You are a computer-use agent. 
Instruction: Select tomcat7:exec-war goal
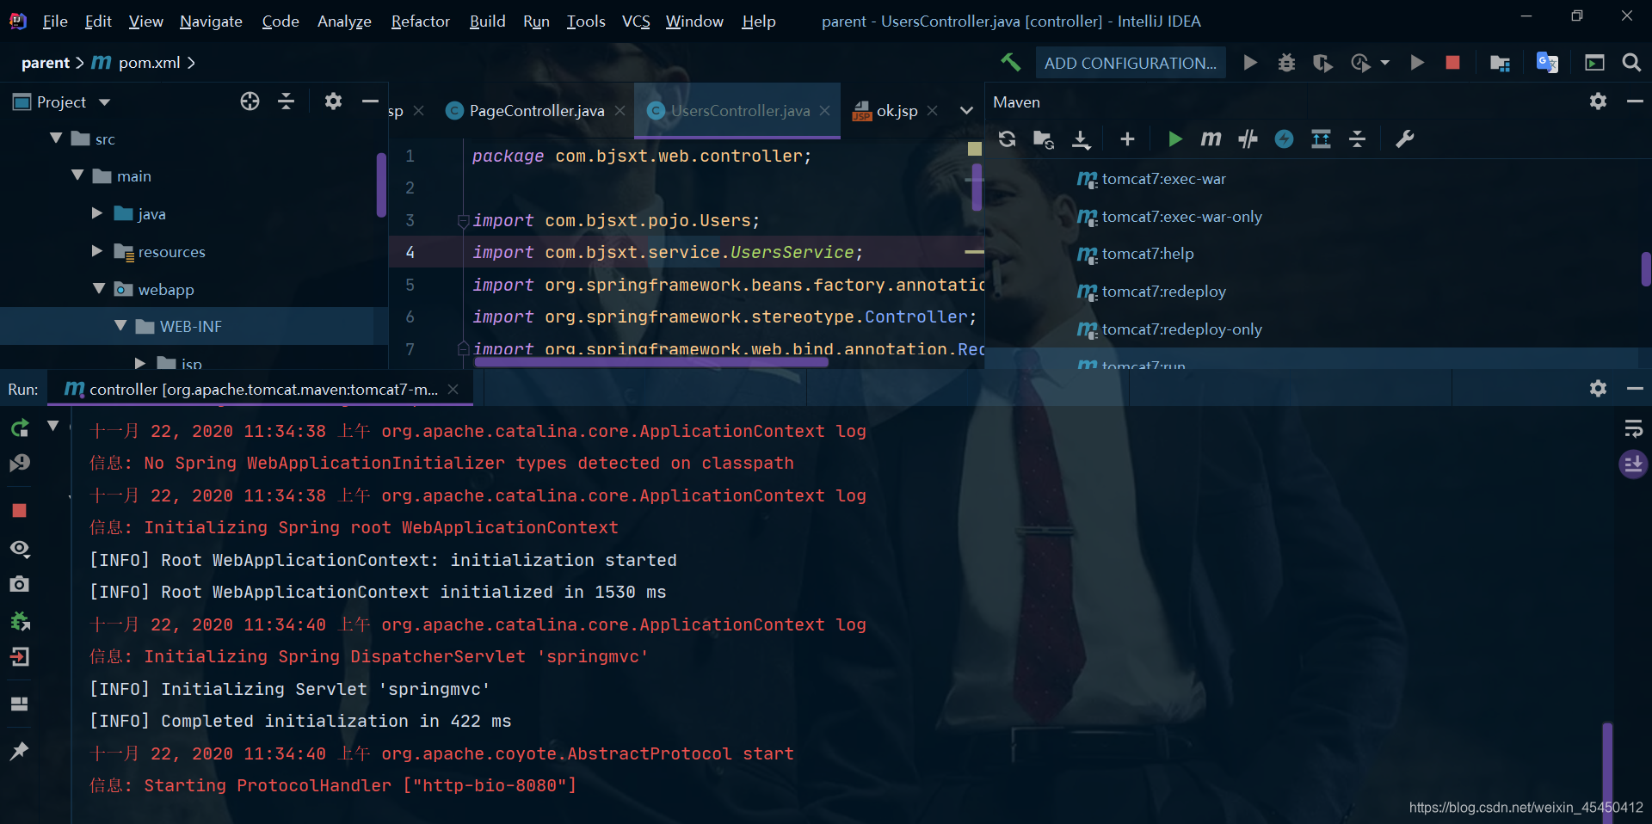1163,179
